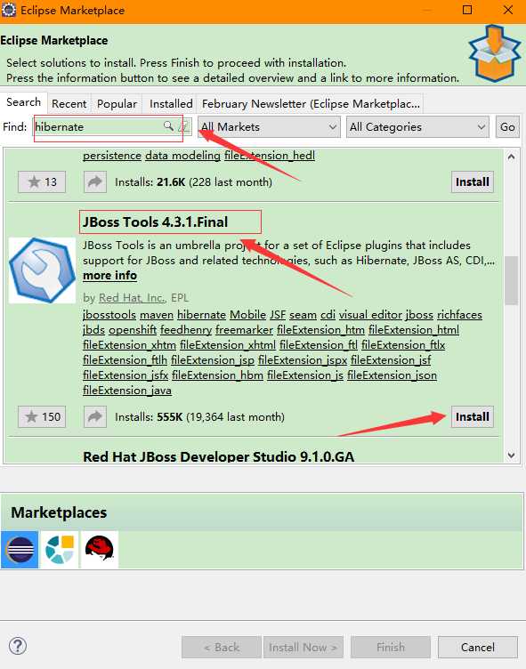Screen dimensions: 526x669
Task: Click the scroll up arrow of results list
Action: point(511,157)
